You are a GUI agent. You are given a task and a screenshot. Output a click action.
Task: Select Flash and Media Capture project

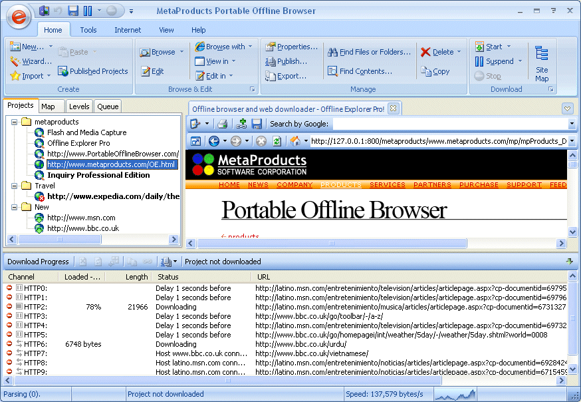86,132
